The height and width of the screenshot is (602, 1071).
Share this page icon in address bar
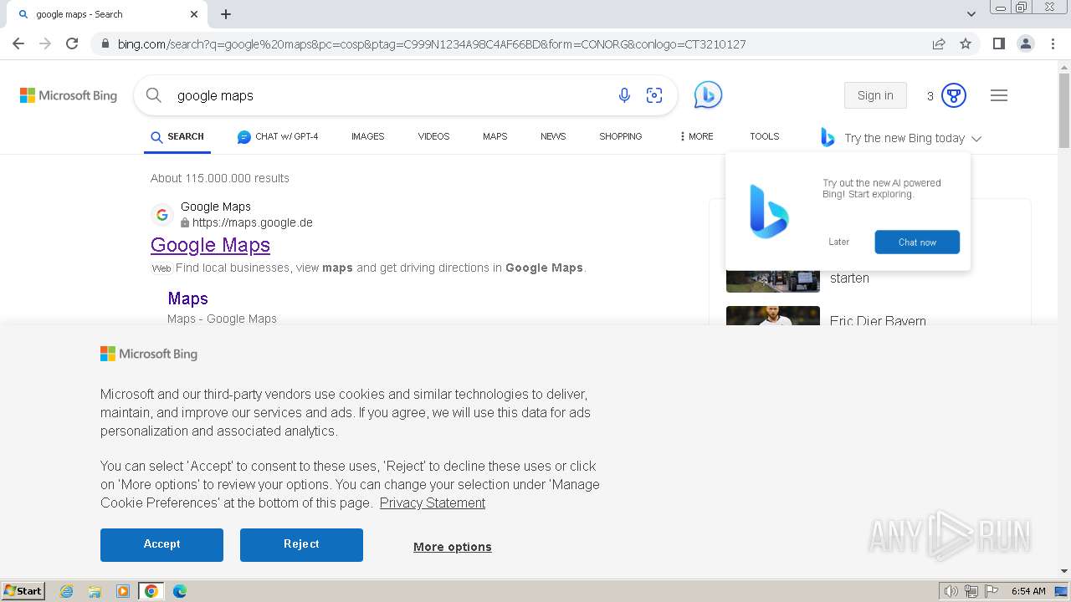tap(939, 43)
